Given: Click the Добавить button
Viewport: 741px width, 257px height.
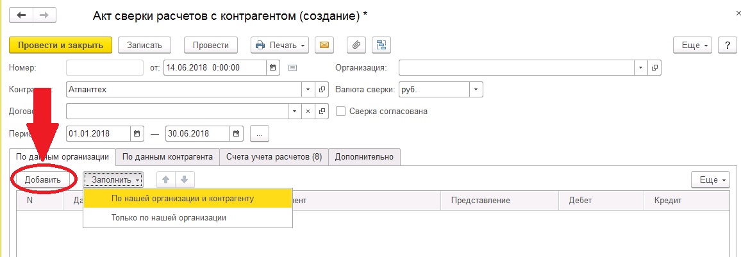Looking at the screenshot, I should [43, 180].
